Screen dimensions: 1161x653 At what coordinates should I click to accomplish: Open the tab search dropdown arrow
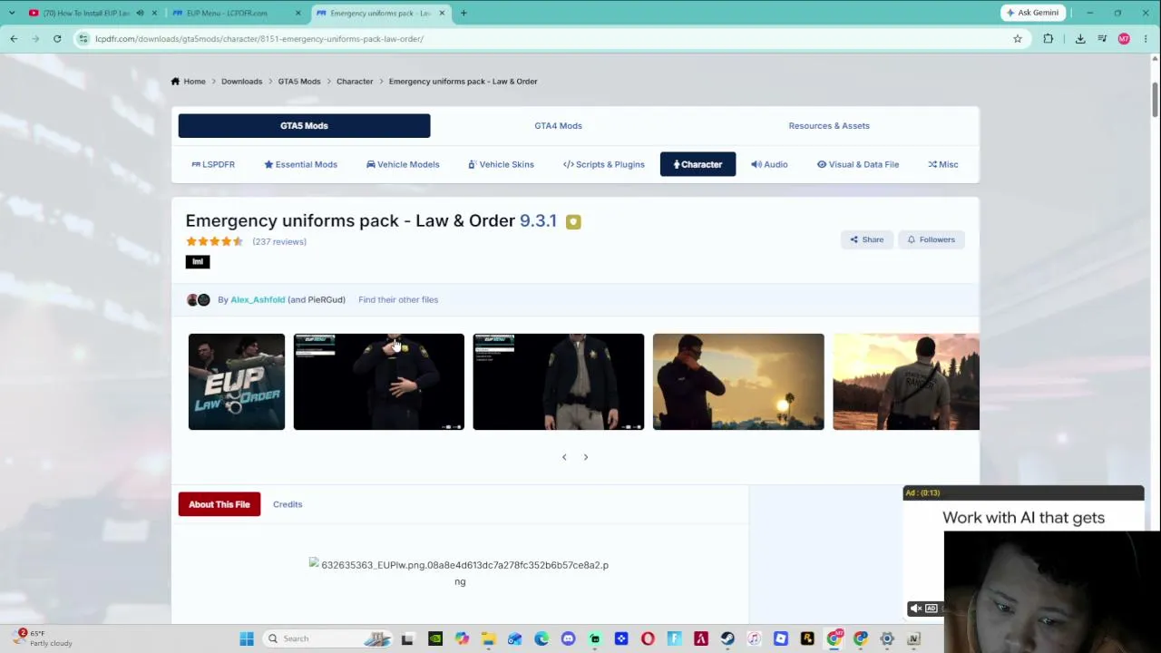click(x=11, y=13)
